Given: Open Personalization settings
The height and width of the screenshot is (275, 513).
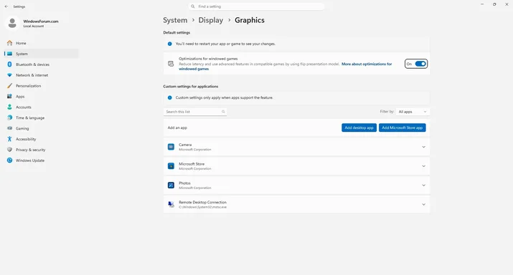Looking at the screenshot, I should pos(42,86).
